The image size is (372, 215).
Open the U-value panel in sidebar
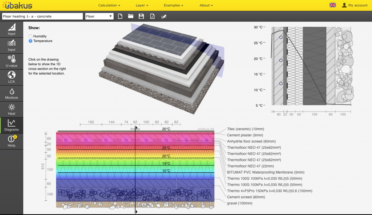12,61
